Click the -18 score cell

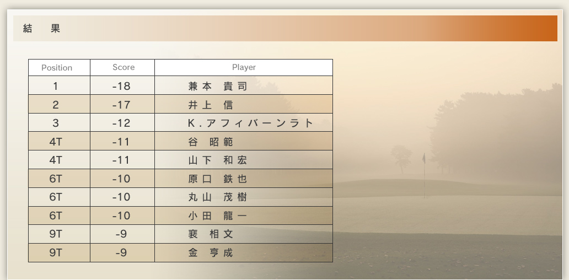121,87
